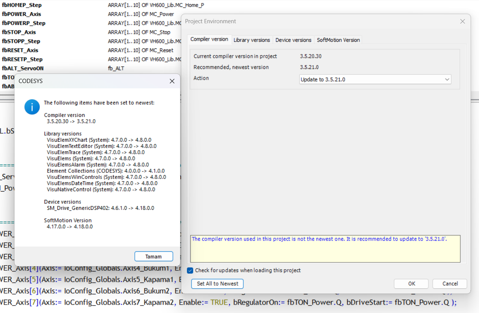
Task: Select the Device versions tab
Action: coord(293,40)
